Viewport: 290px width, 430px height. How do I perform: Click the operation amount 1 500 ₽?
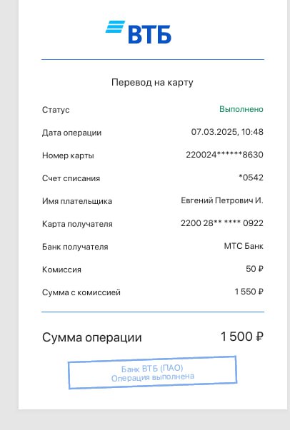tap(242, 337)
